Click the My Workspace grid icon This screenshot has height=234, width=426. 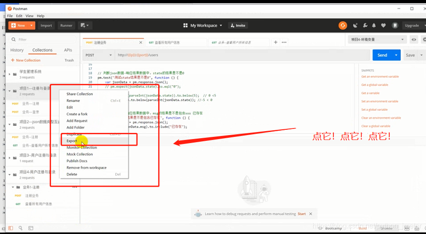[x=186, y=26]
